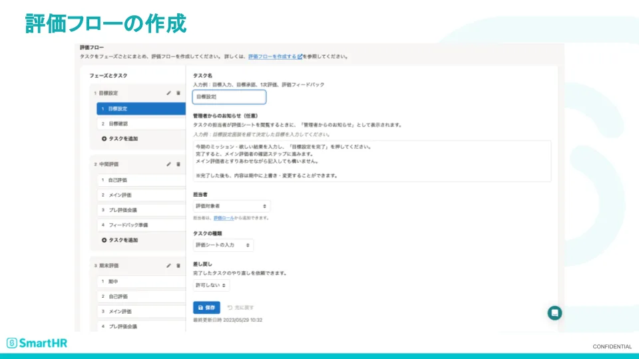Click the 保存 save button

pyautogui.click(x=206, y=308)
